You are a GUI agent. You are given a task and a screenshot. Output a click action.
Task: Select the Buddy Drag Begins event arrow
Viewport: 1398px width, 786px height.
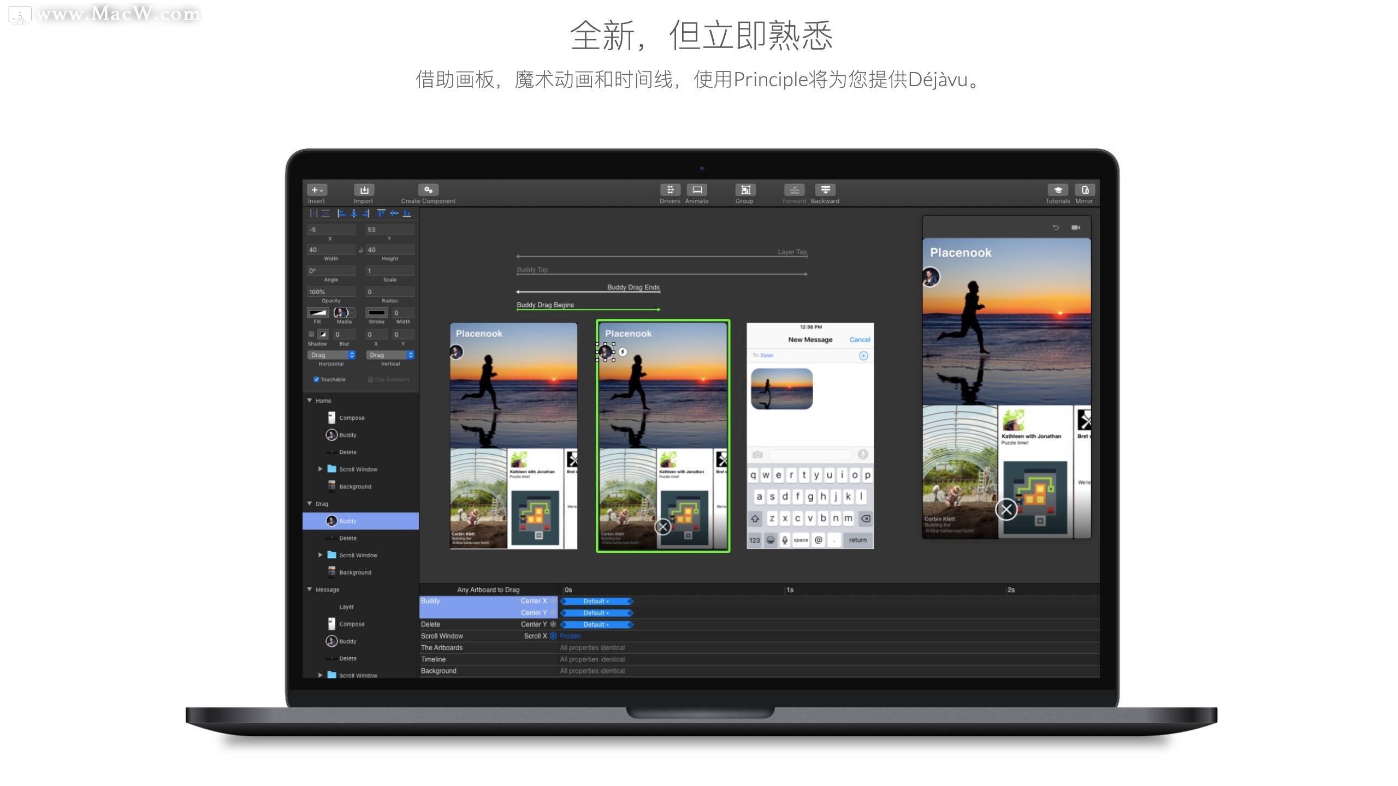tap(588, 309)
